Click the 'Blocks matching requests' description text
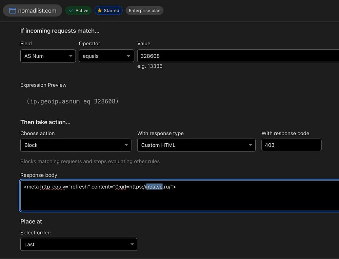The image size is (339, 259). (x=90, y=161)
